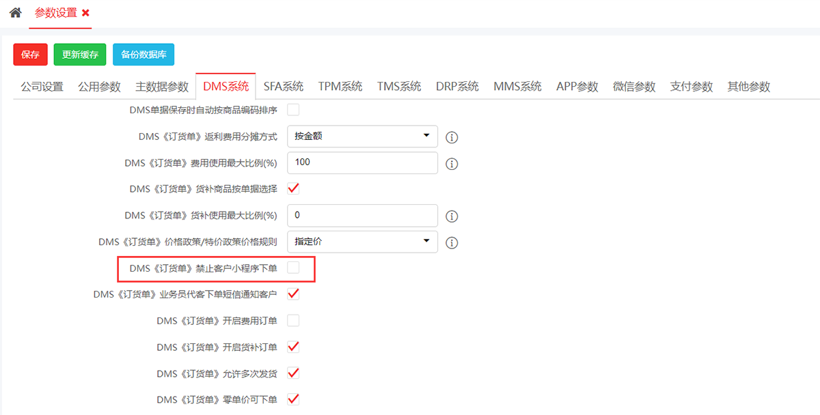Click the red 保存 button
Viewport: 820px width, 415px height.
(x=30, y=55)
